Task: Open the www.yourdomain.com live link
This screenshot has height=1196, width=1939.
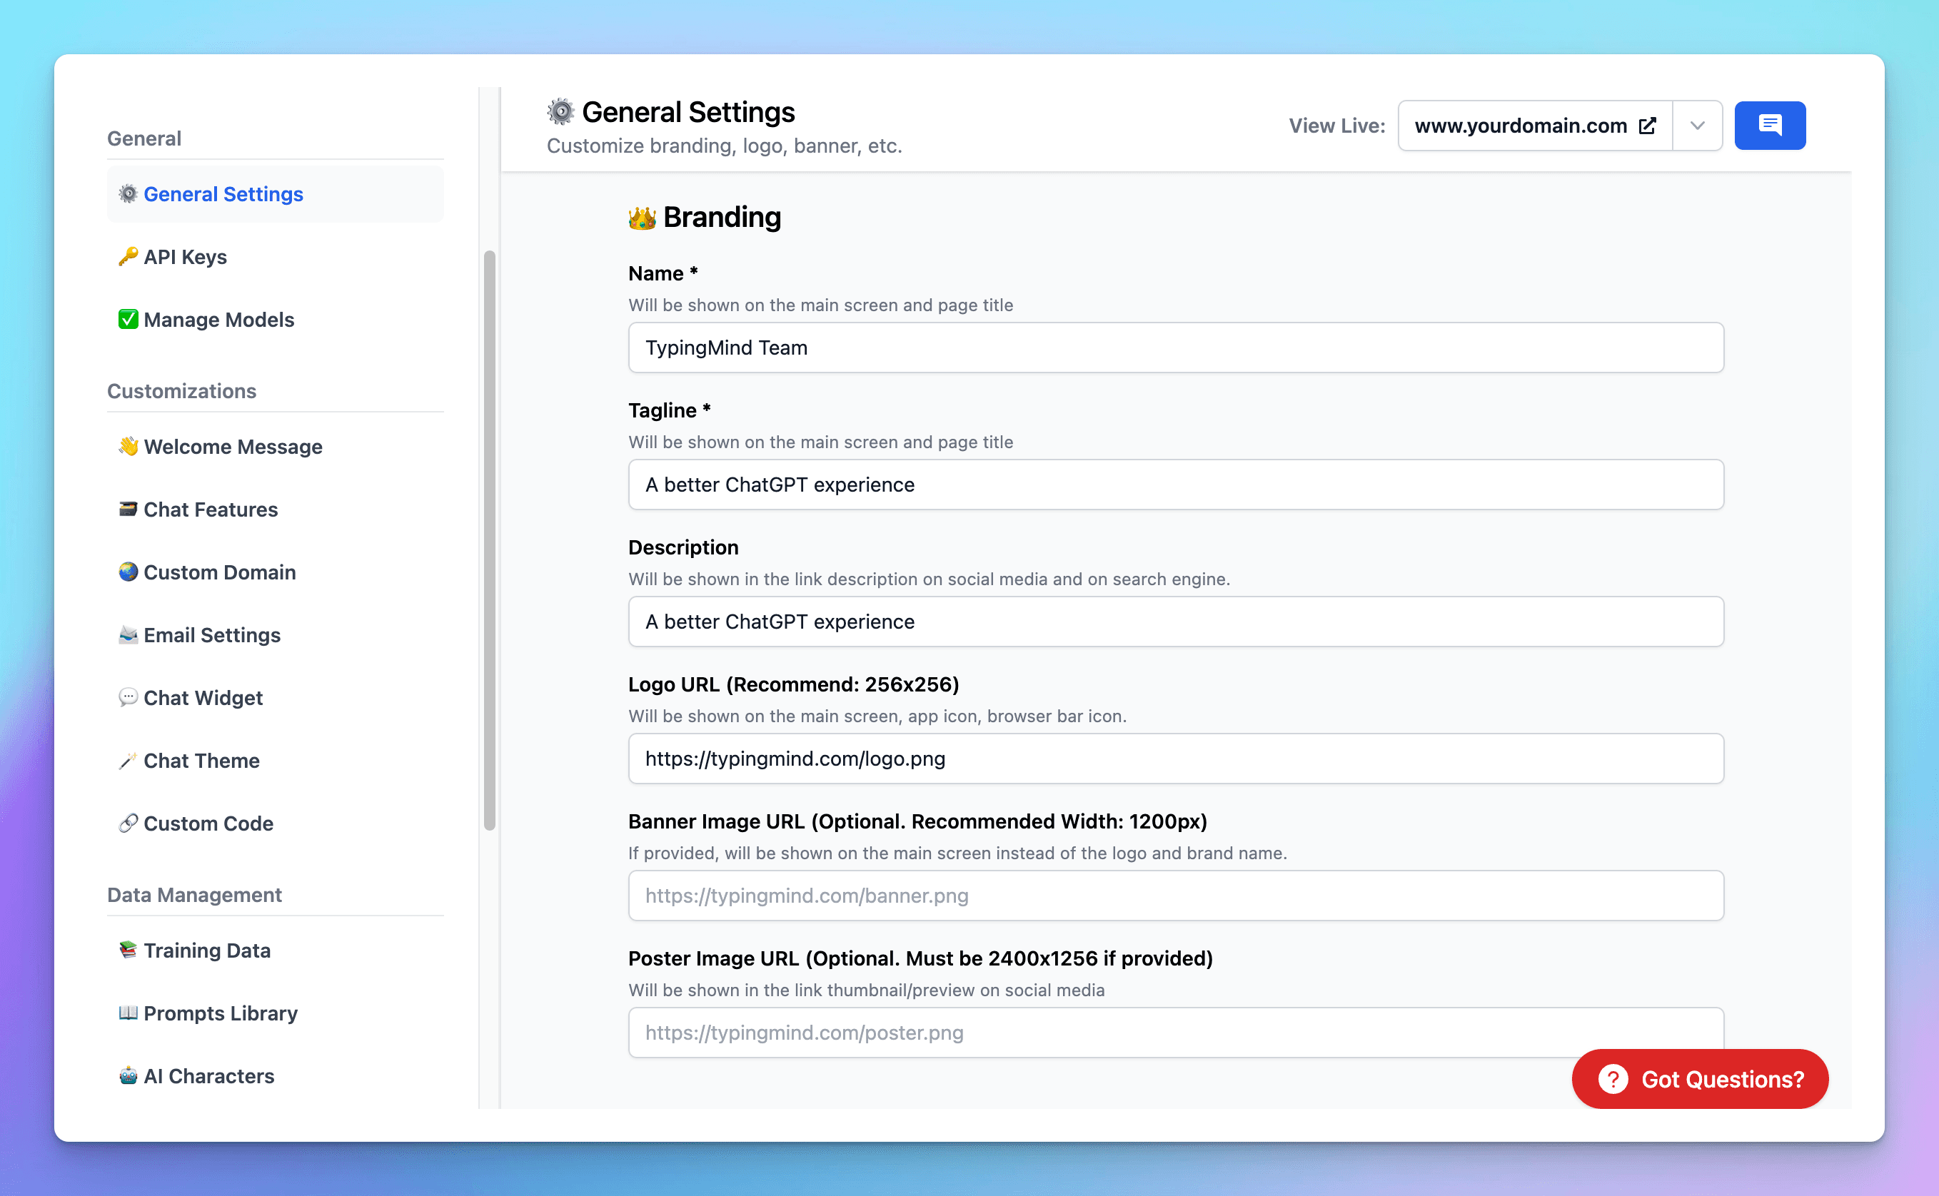Action: click(x=1520, y=126)
